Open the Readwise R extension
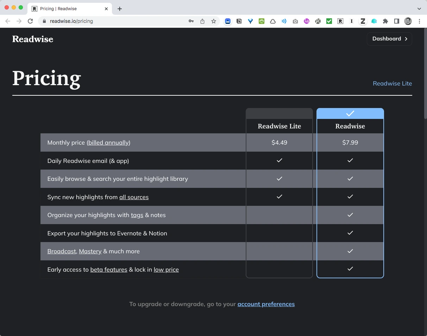The height and width of the screenshot is (336, 427). point(340,21)
